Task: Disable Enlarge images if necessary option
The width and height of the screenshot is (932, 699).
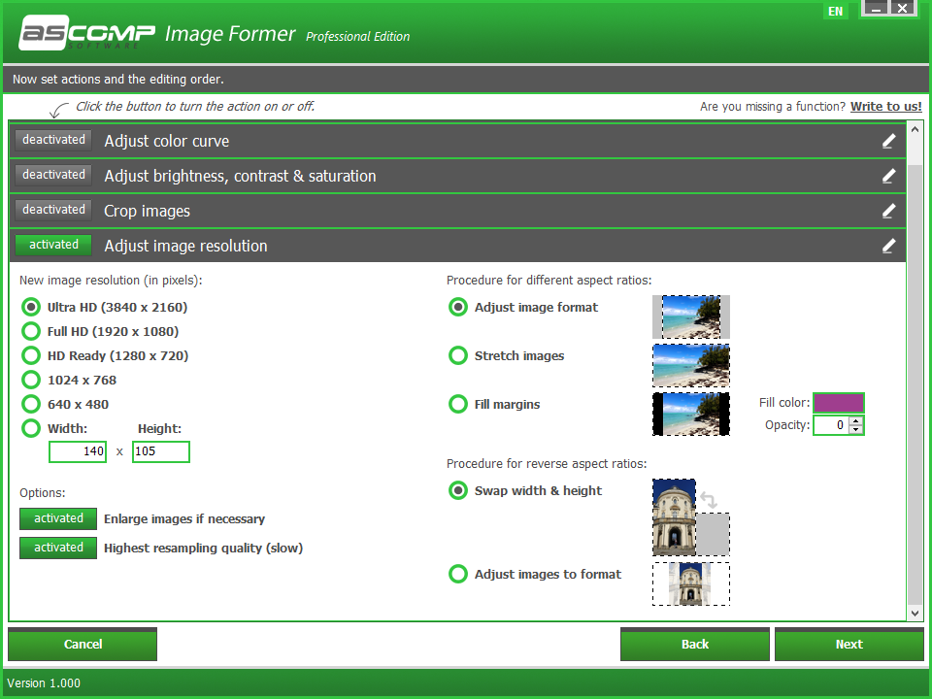Action: (58, 518)
